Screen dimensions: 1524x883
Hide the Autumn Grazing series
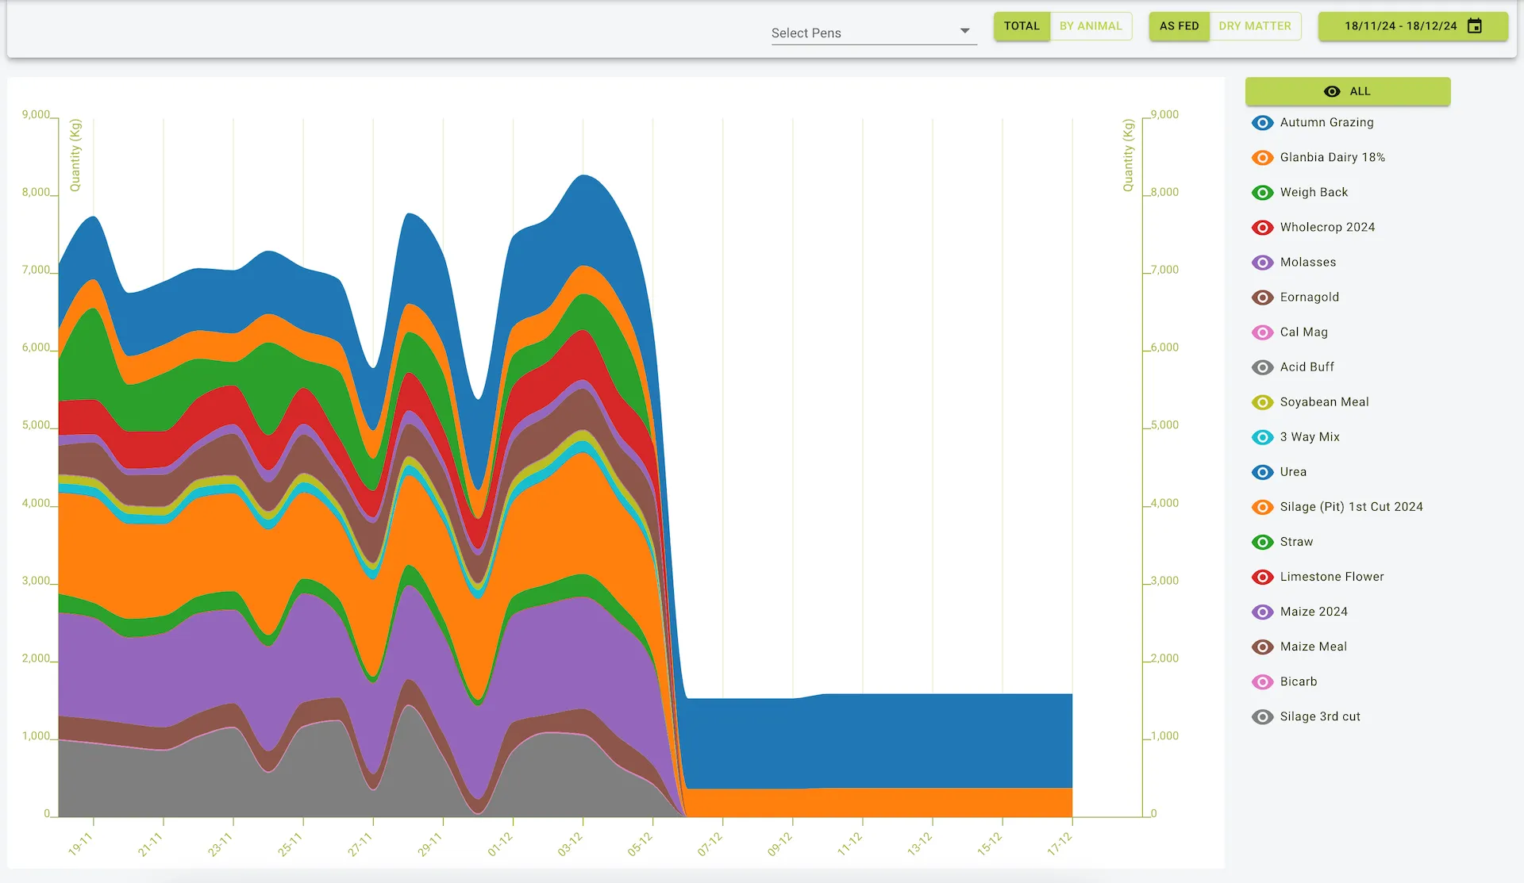tap(1263, 122)
